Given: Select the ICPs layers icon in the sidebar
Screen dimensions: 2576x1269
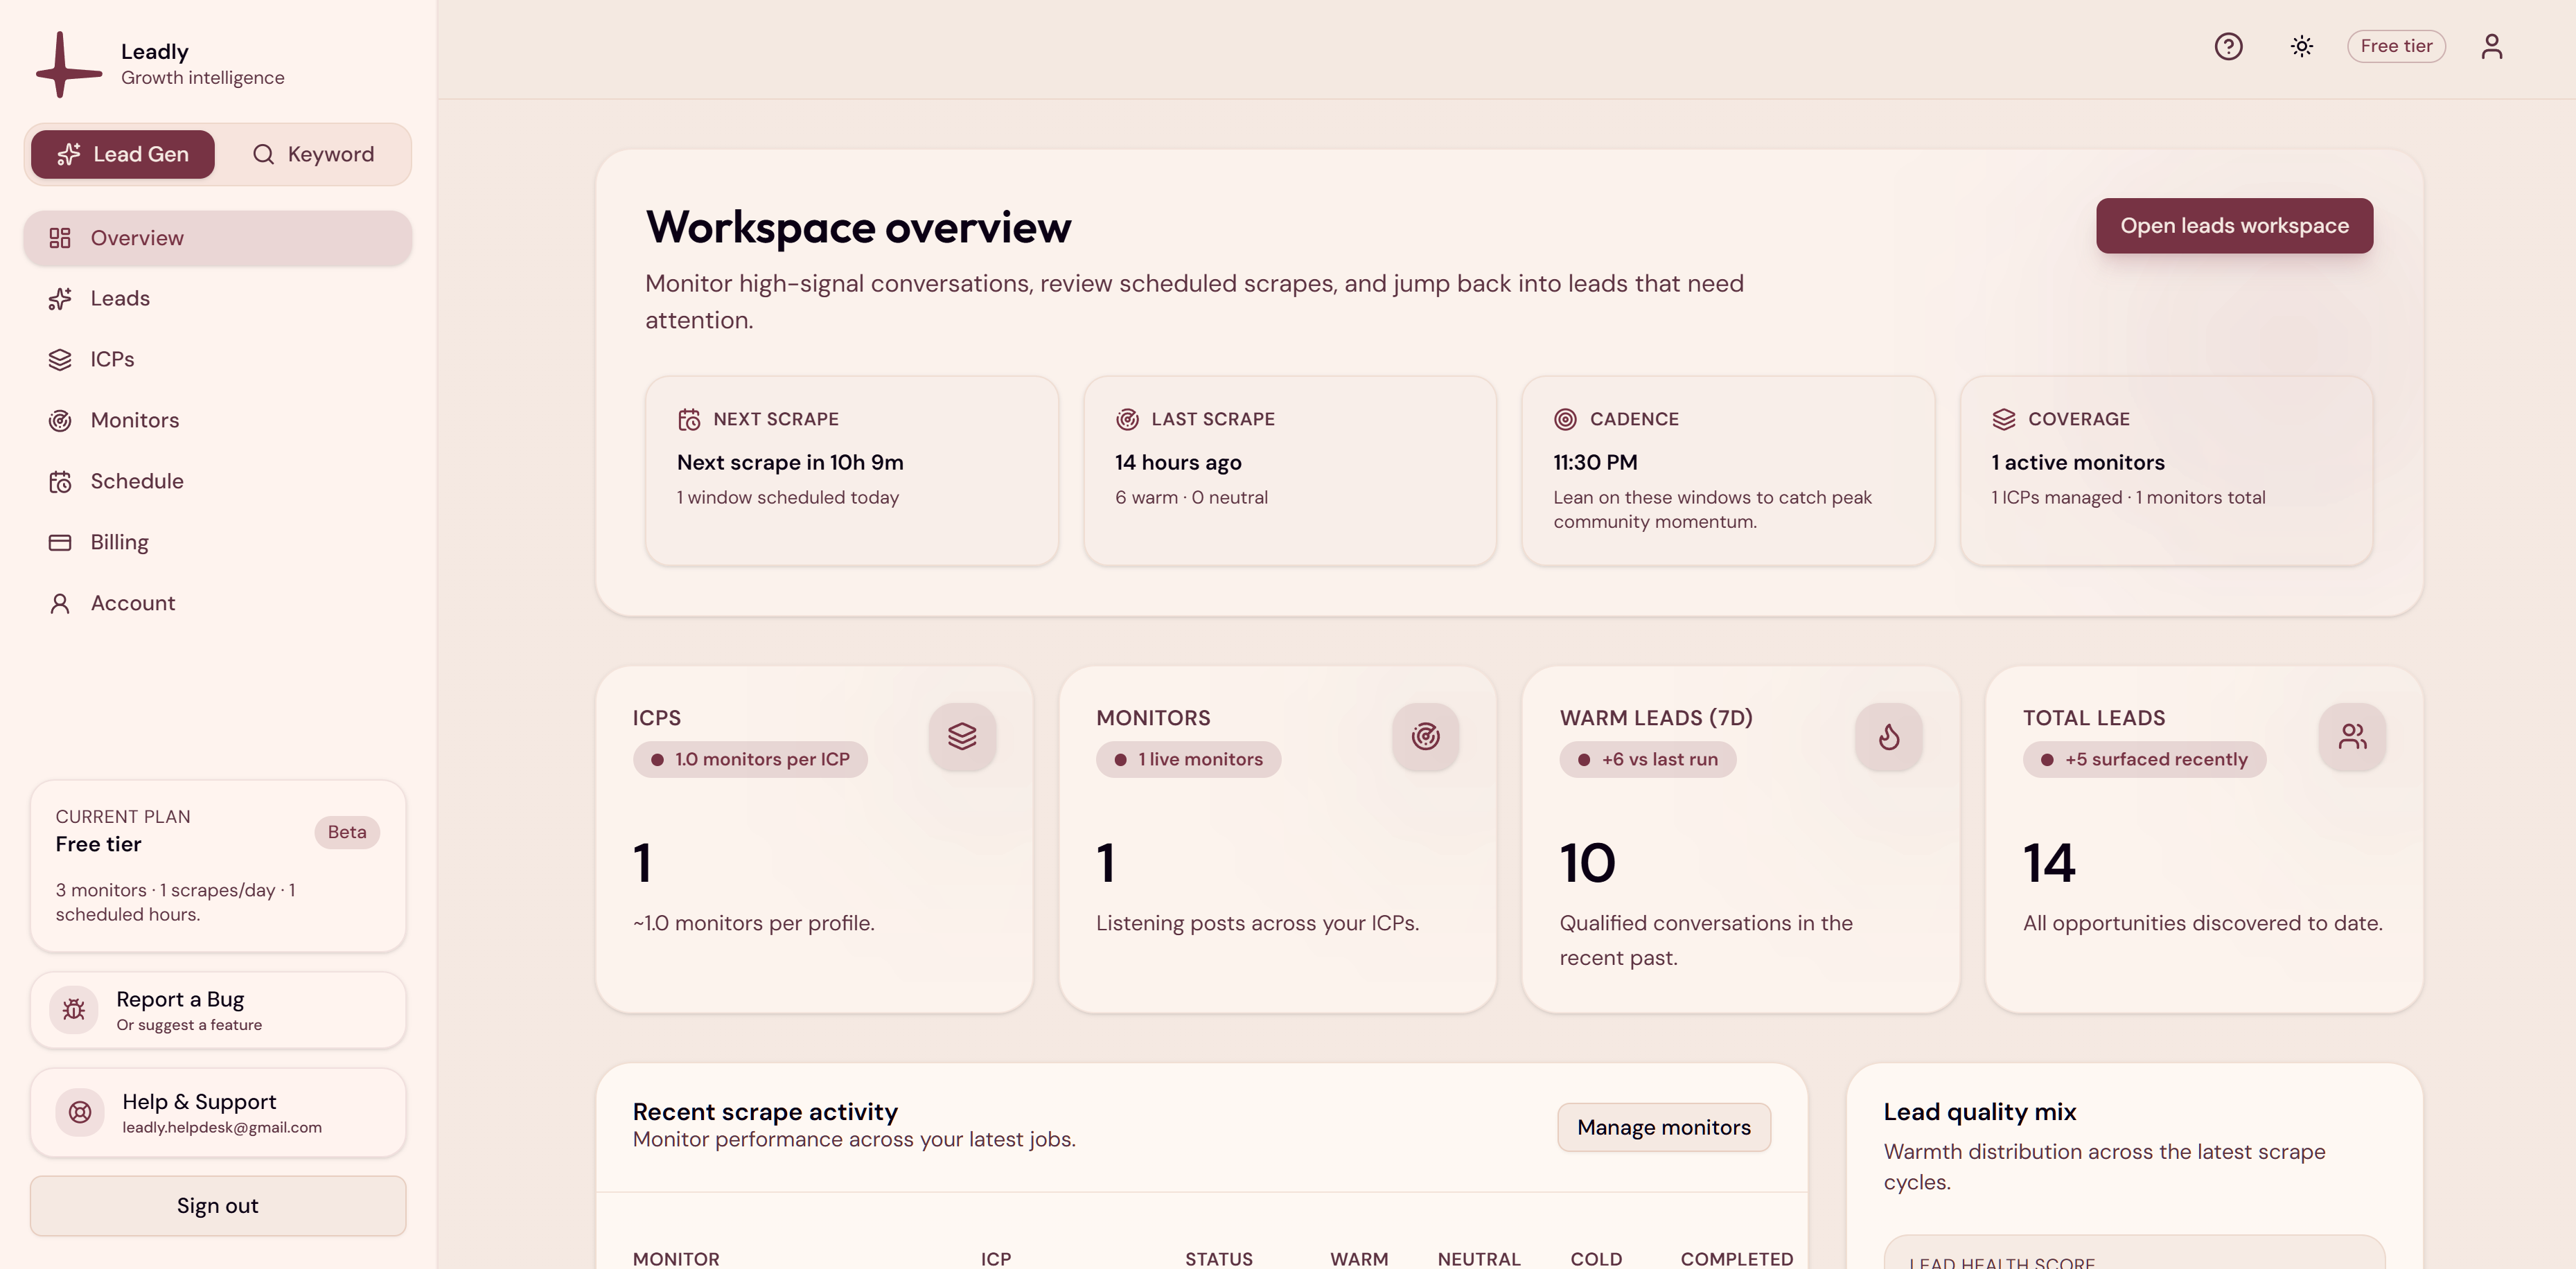Looking at the screenshot, I should tap(60, 359).
